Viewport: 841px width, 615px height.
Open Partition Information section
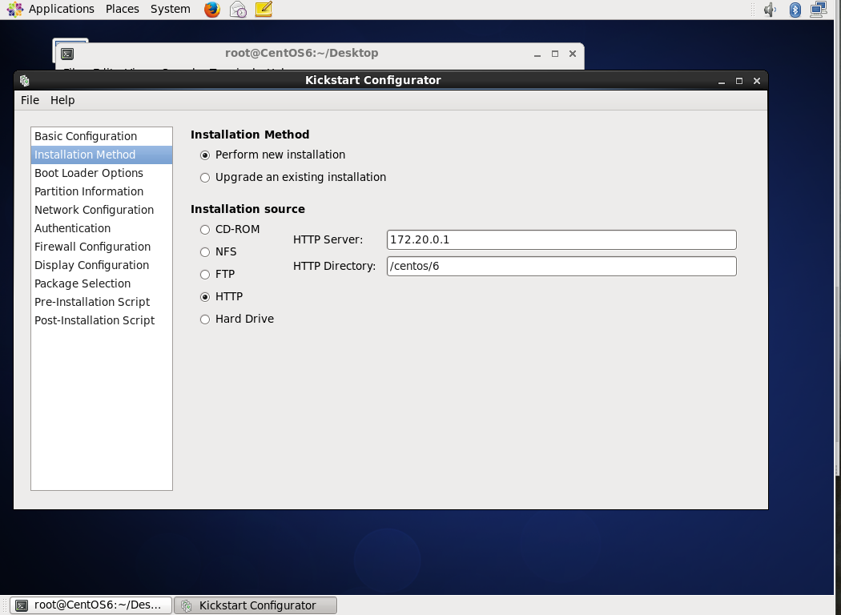pyautogui.click(x=102, y=191)
